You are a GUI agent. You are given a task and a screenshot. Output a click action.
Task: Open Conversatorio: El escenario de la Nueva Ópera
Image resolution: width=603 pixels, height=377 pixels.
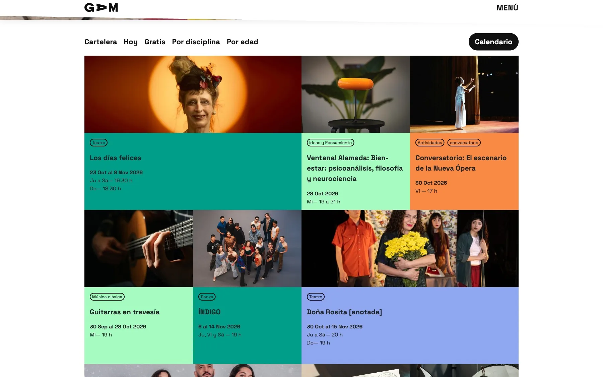[x=461, y=163]
